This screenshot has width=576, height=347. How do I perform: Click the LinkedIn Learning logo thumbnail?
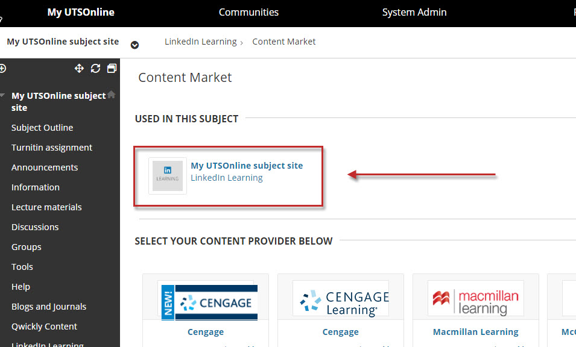coord(167,176)
